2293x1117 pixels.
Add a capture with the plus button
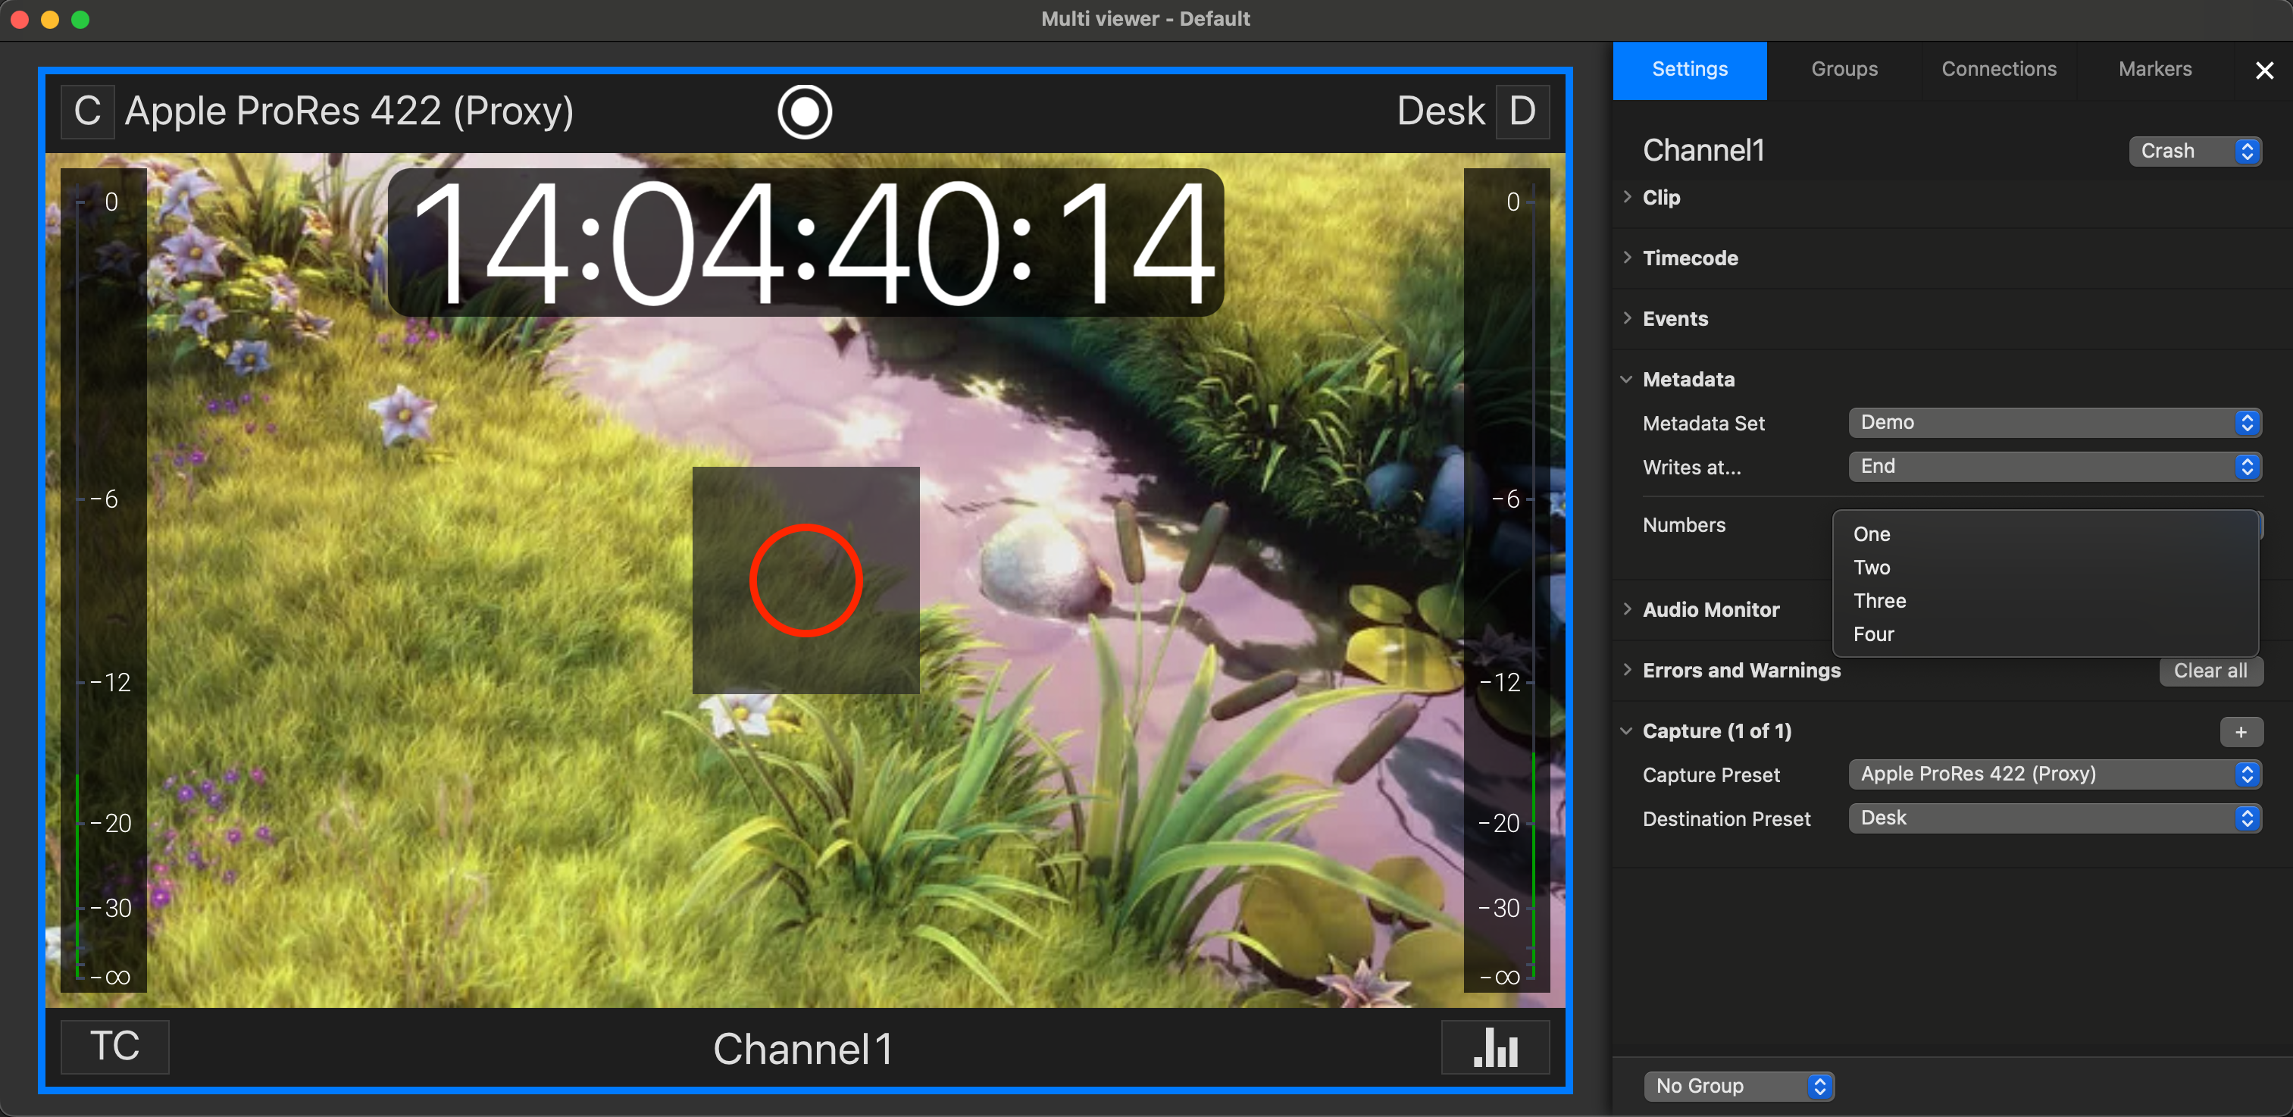2241,731
